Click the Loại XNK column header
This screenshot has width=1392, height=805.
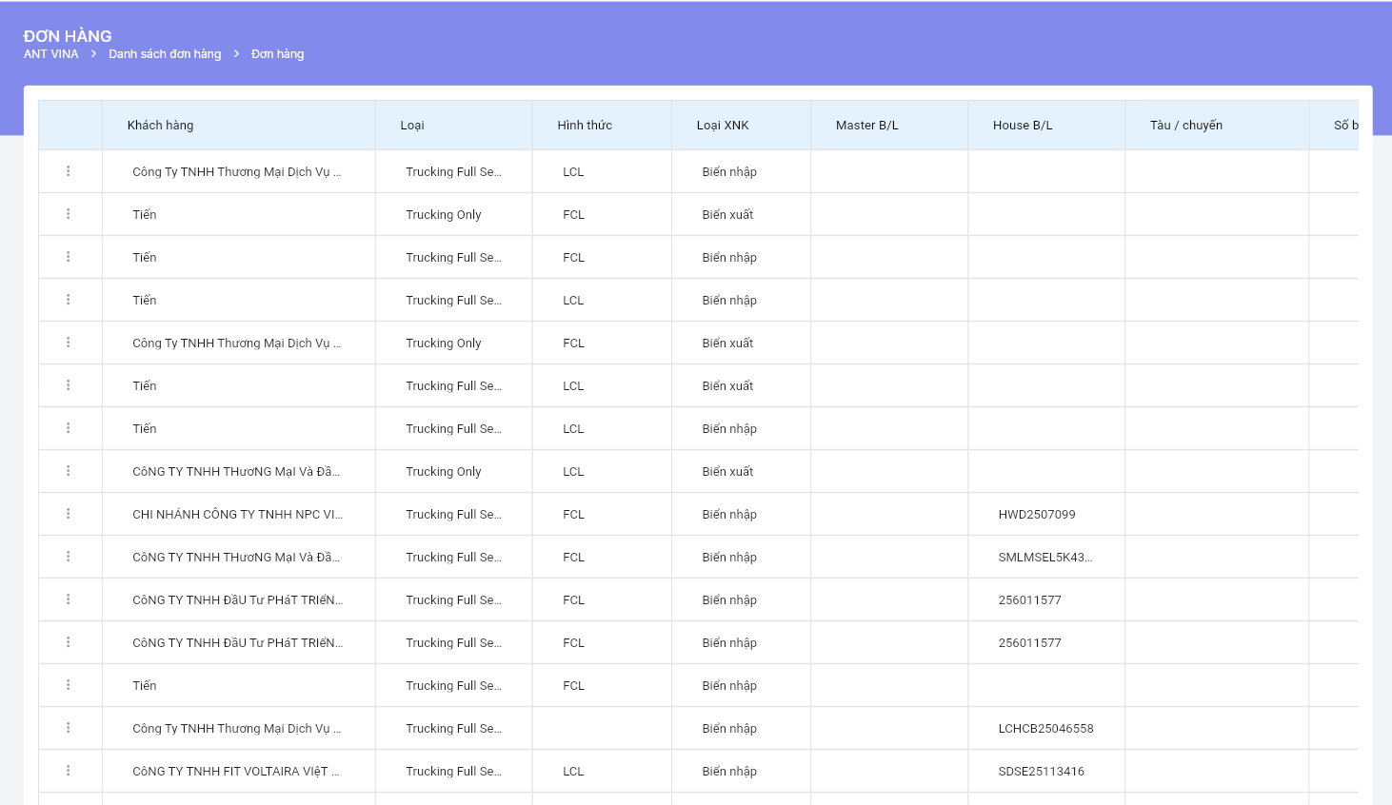tap(723, 126)
